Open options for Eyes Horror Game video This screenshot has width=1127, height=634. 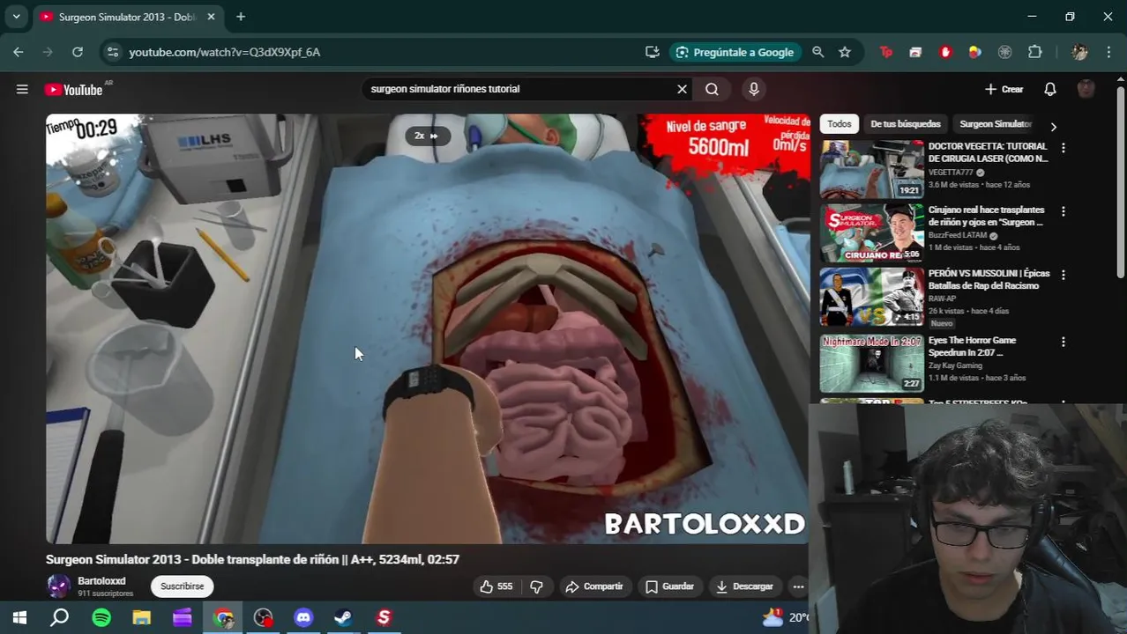click(1064, 342)
